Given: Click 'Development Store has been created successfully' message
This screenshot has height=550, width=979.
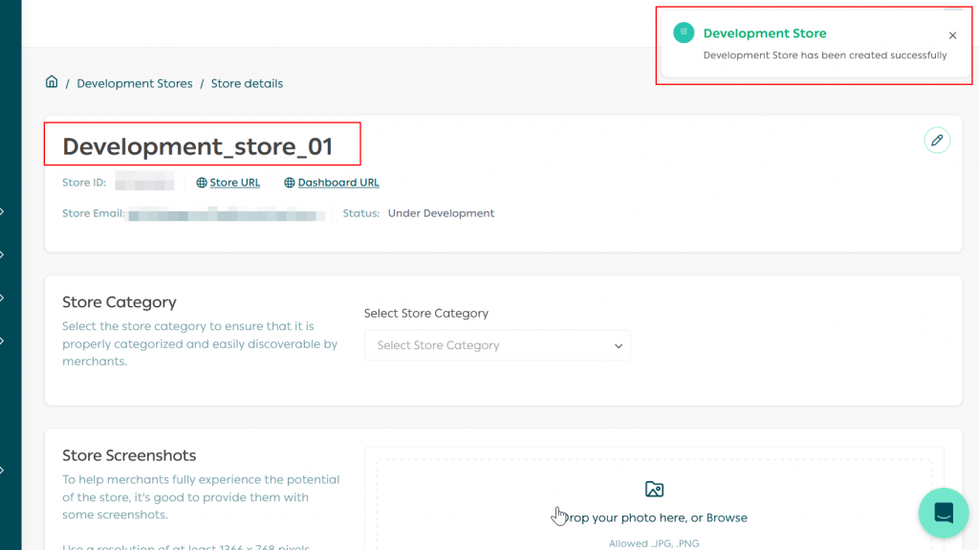Looking at the screenshot, I should point(825,55).
